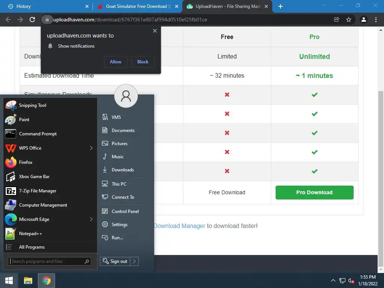Viewport: 384px width, 288px height.
Task: Allow notifications from uploadhaven.com
Action: pos(115,62)
